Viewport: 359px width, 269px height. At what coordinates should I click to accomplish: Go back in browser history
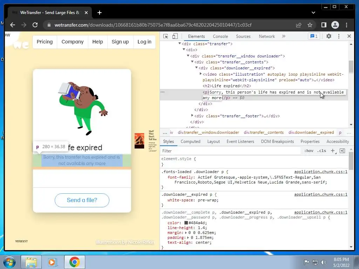(x=13, y=25)
